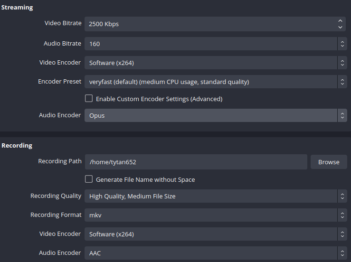Click the Recording Path label

click(x=60, y=161)
